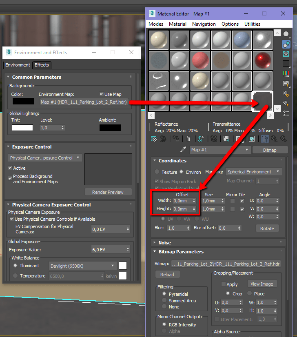297x337 pixels.
Task: Toggle the Height row Mirror checkbox
Action: tap(232, 209)
